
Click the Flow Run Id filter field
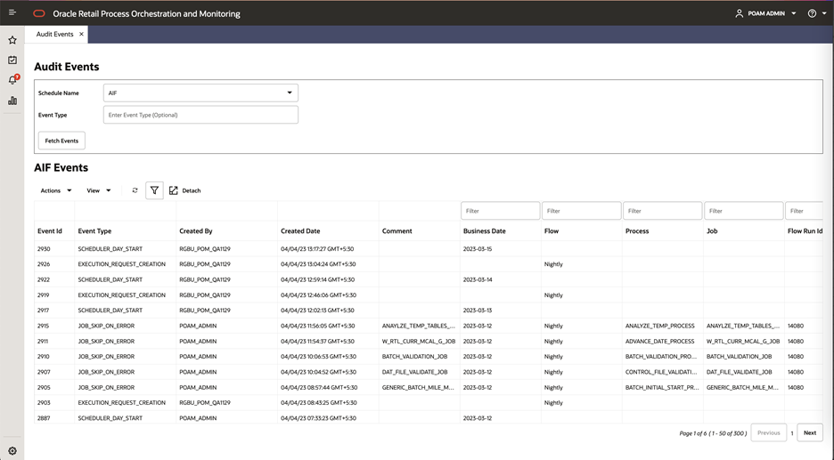(805, 211)
